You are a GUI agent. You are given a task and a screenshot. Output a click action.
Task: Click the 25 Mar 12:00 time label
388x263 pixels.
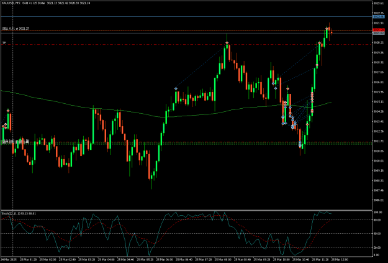point(338,259)
